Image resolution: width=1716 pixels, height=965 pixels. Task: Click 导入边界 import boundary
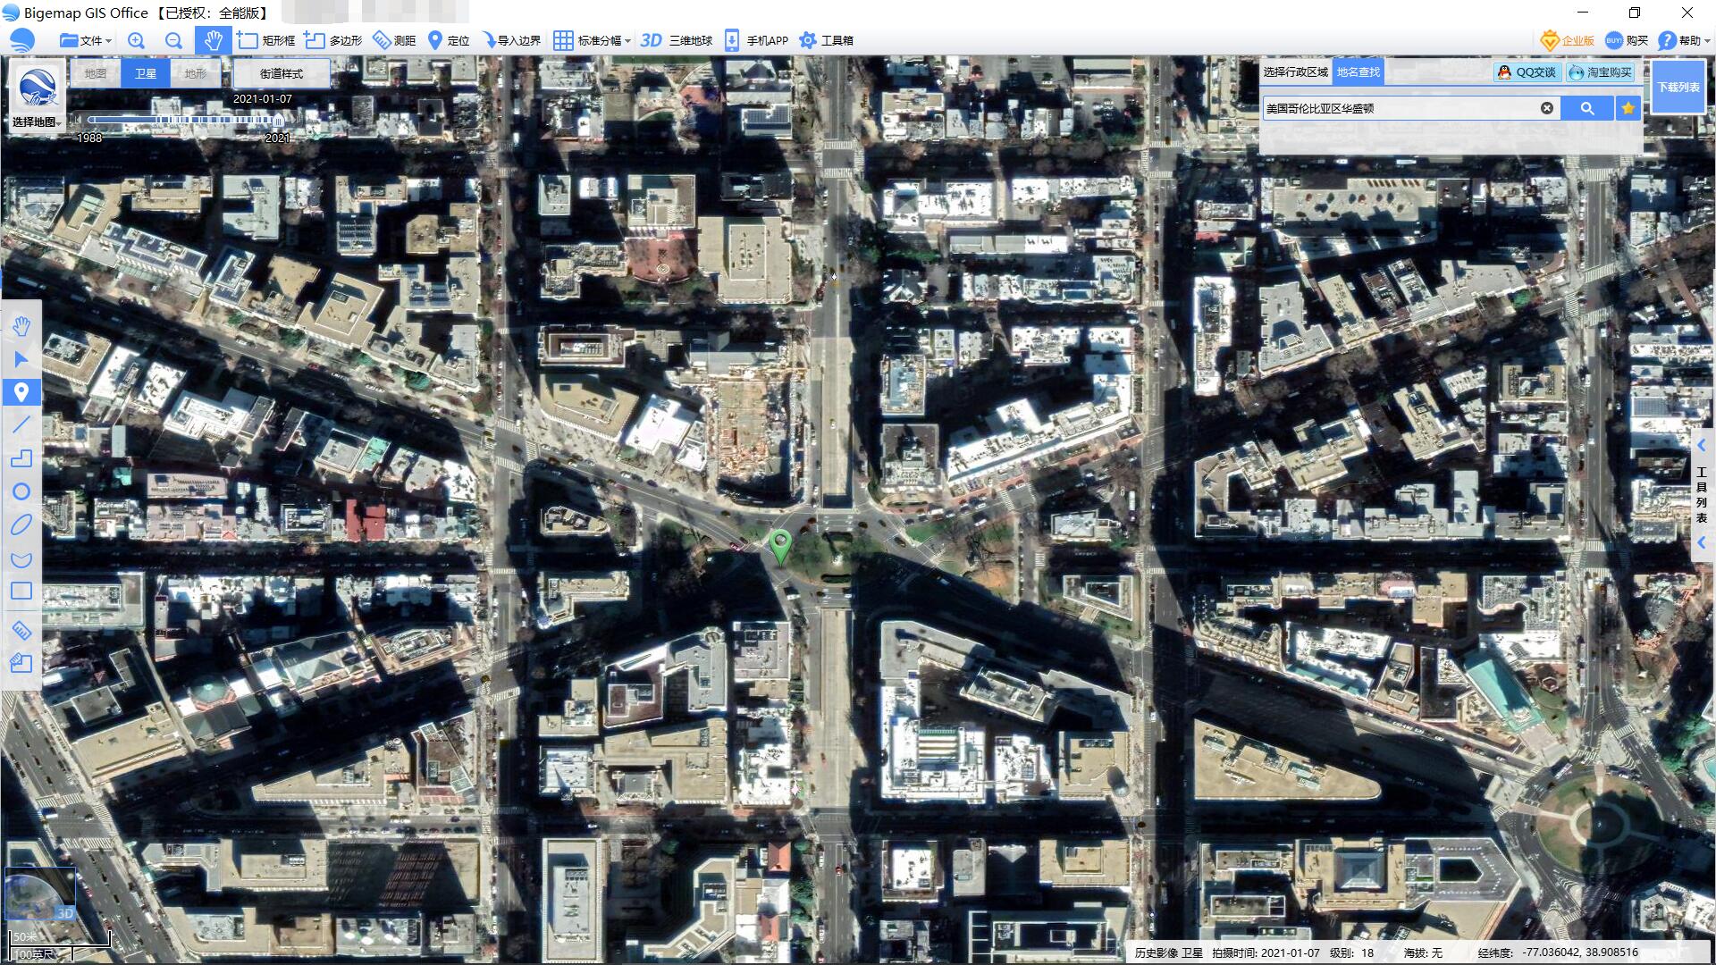pos(511,40)
